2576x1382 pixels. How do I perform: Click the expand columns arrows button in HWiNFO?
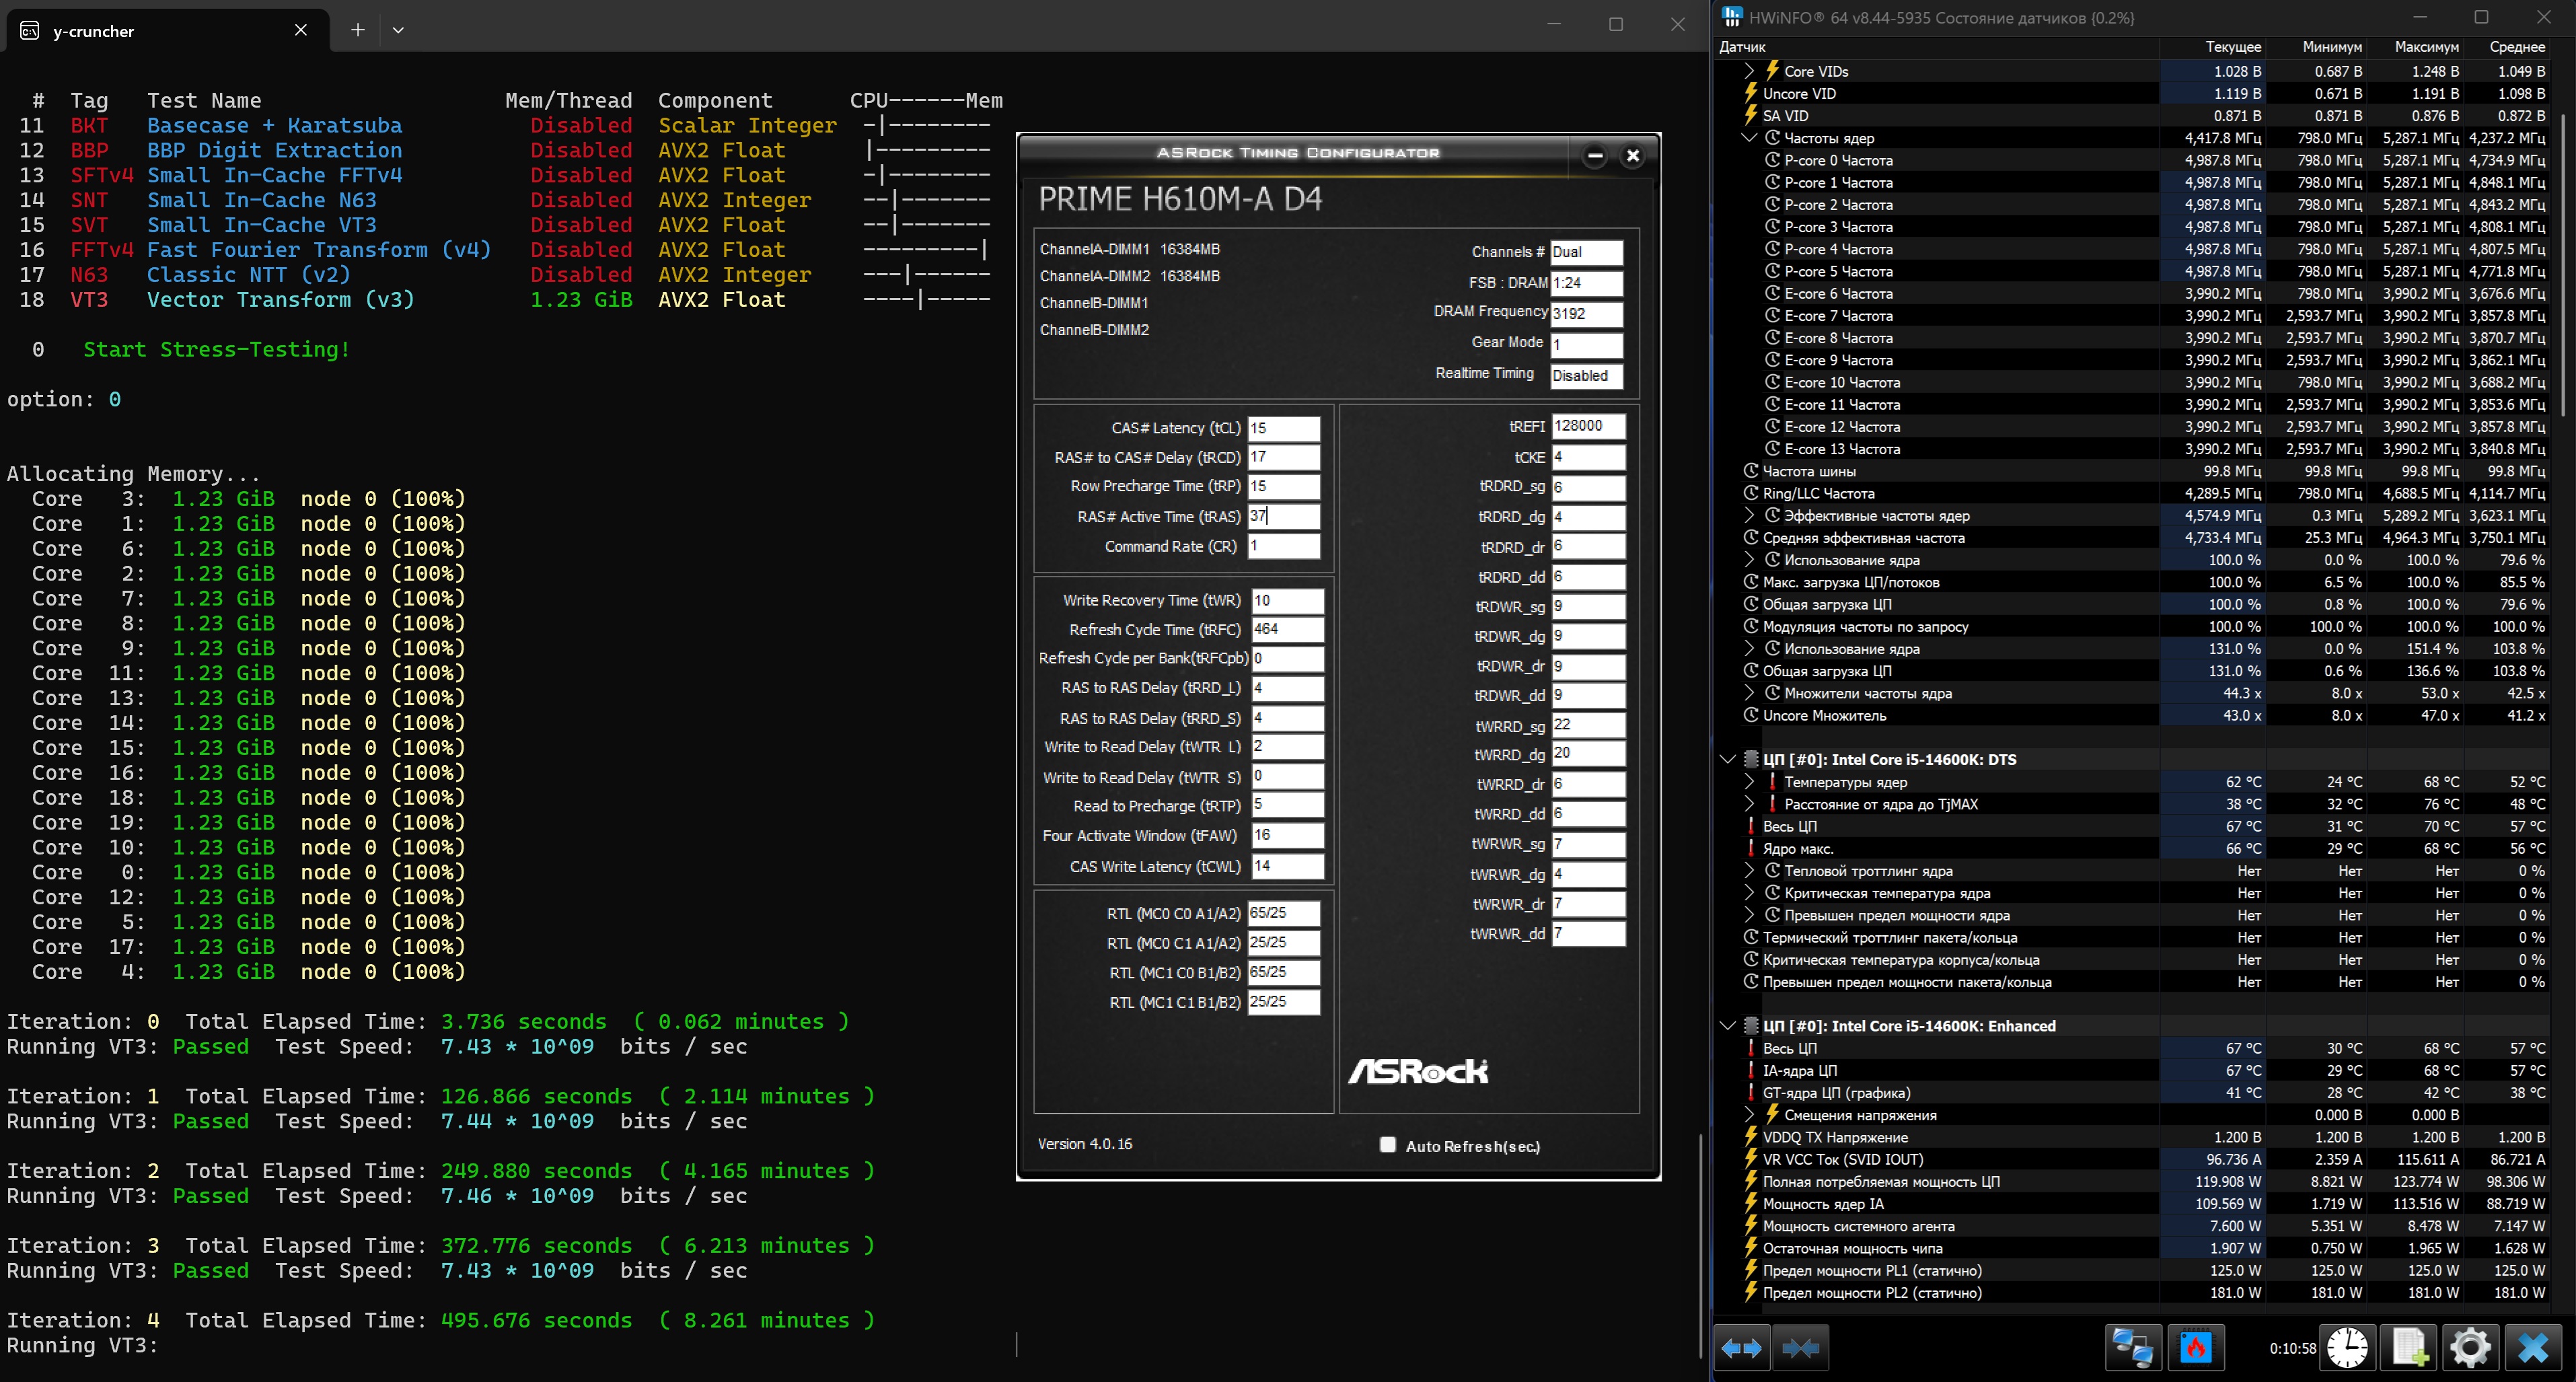pyautogui.click(x=1741, y=1348)
